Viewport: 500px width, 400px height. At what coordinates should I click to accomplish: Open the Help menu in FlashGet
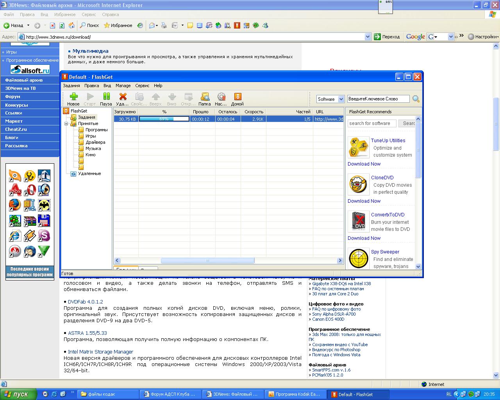[158, 86]
